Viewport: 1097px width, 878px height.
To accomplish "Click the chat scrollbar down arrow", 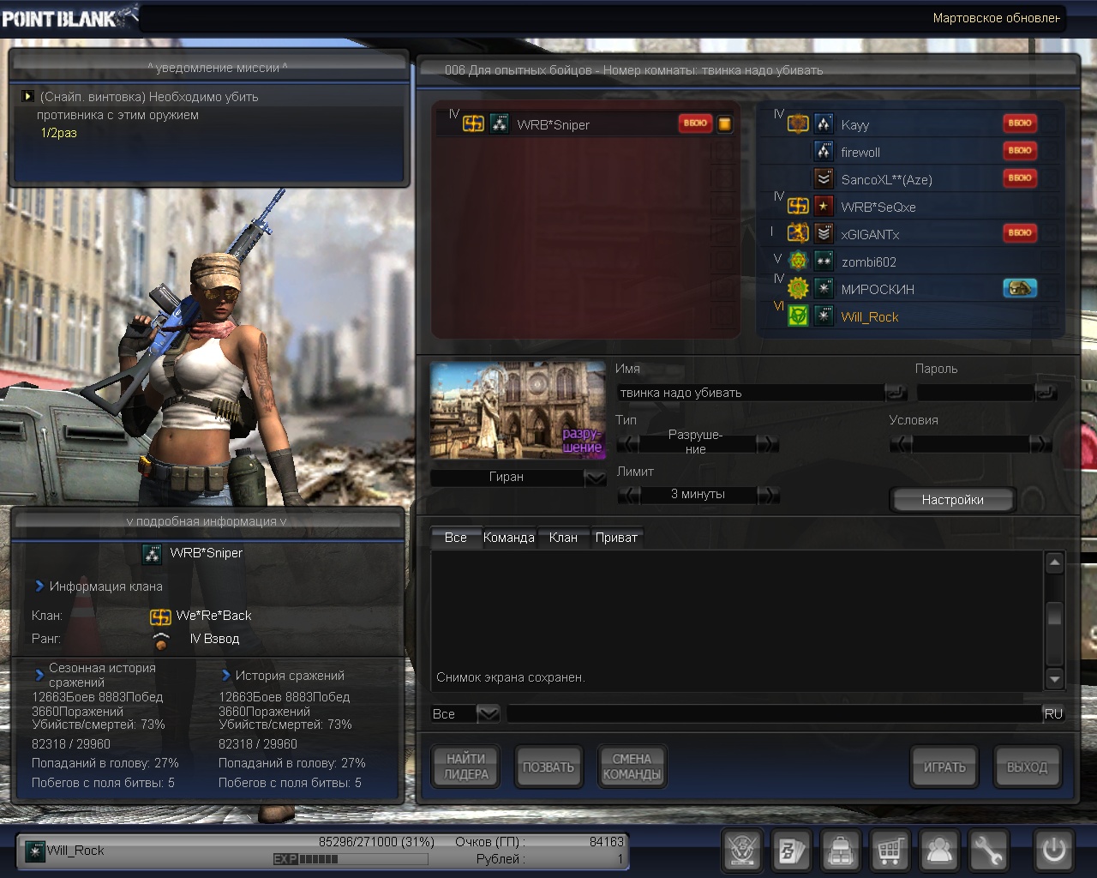I will pyautogui.click(x=1055, y=679).
